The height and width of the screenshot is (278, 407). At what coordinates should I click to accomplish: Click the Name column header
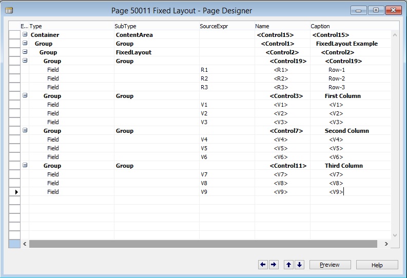[282, 26]
